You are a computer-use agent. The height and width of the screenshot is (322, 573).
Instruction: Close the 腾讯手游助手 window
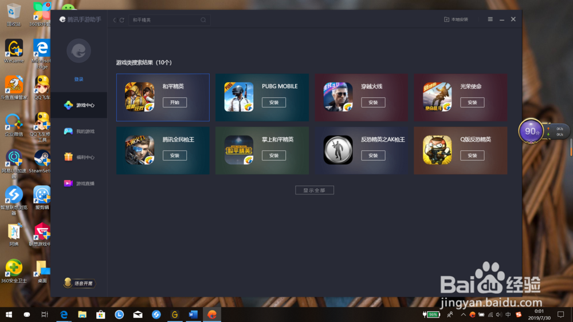tap(513, 19)
